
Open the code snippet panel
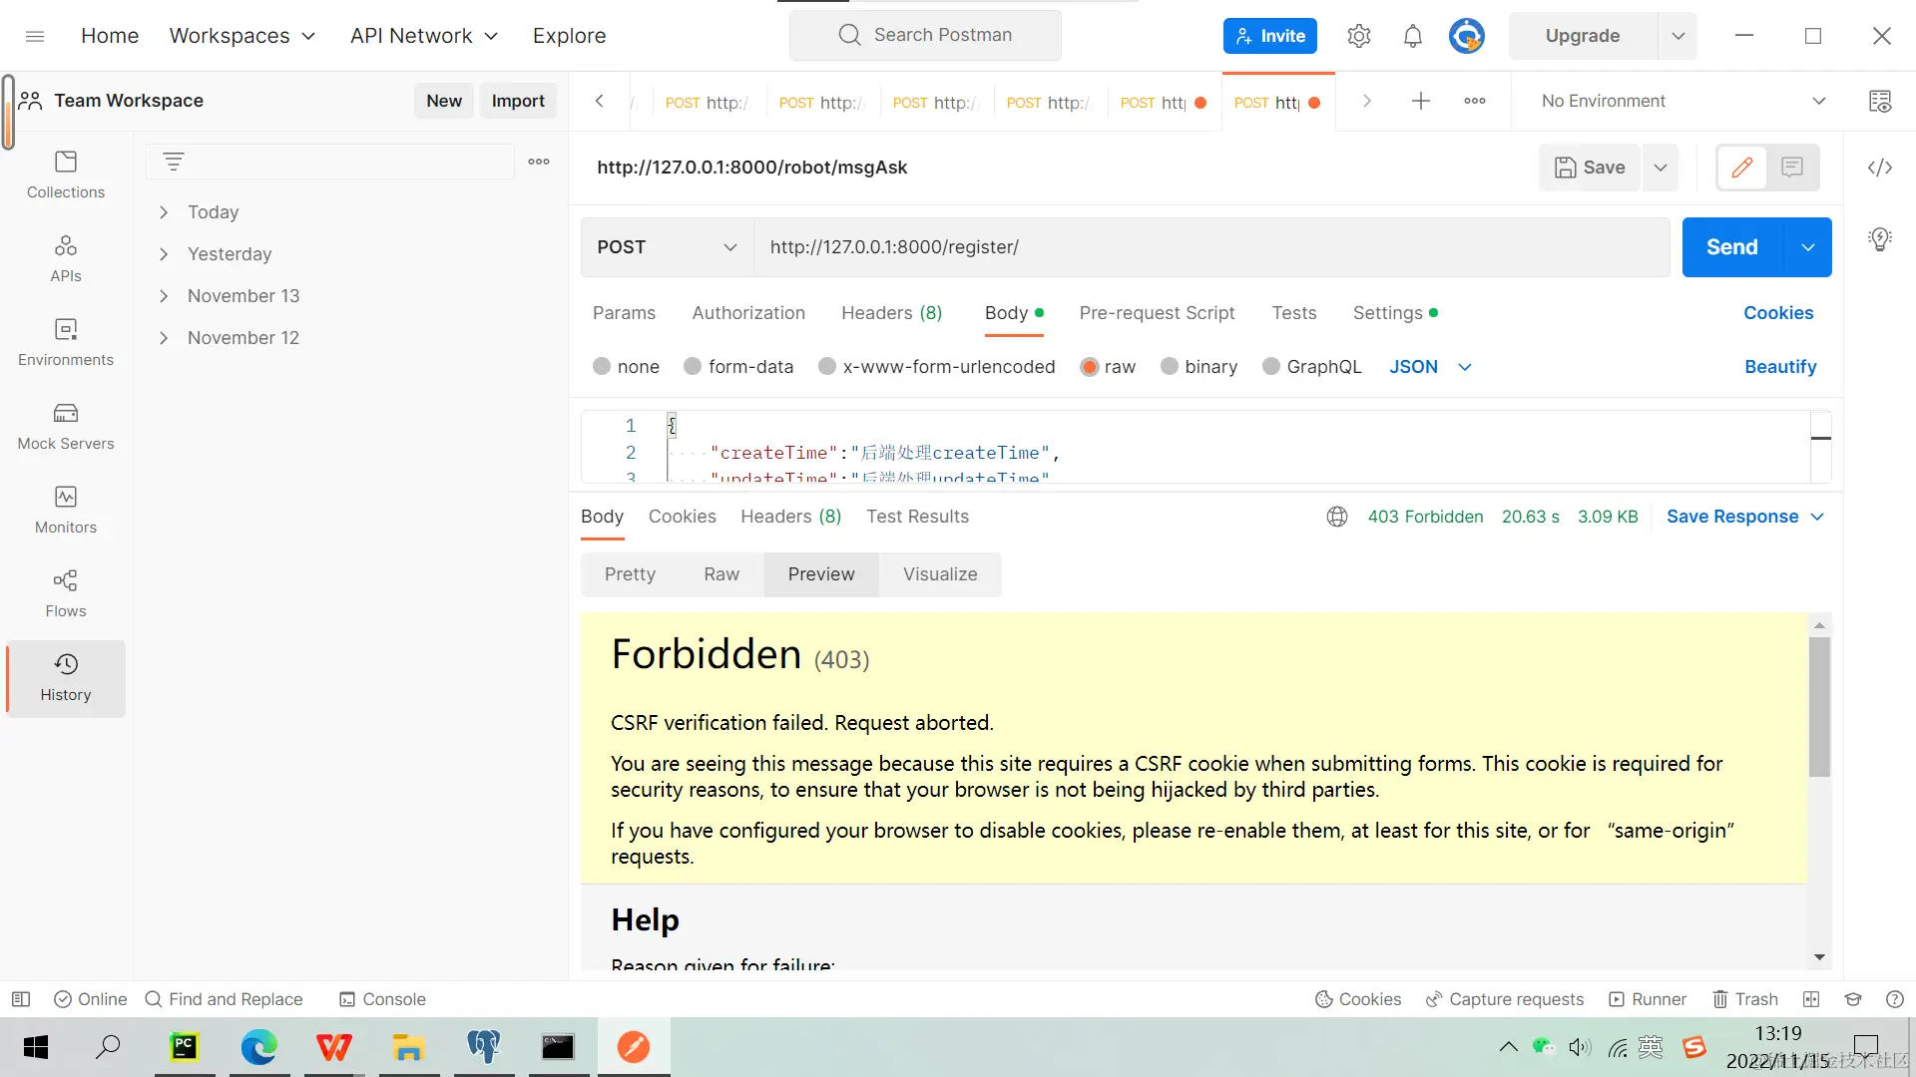pos(1879,168)
